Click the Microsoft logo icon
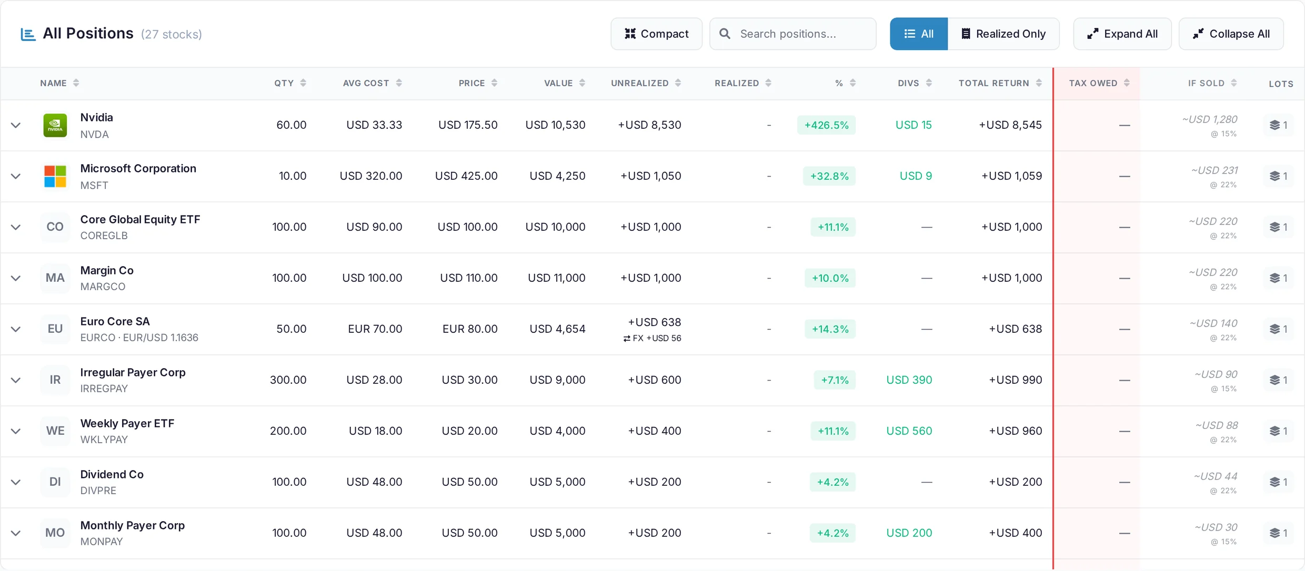The height and width of the screenshot is (571, 1305). pyautogui.click(x=55, y=176)
